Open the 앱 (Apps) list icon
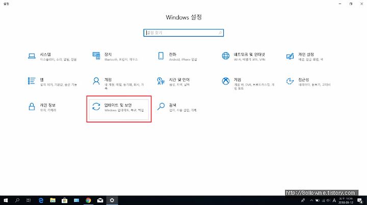Image resolution: width=367 pixels, height=205 pixels. (x=32, y=81)
